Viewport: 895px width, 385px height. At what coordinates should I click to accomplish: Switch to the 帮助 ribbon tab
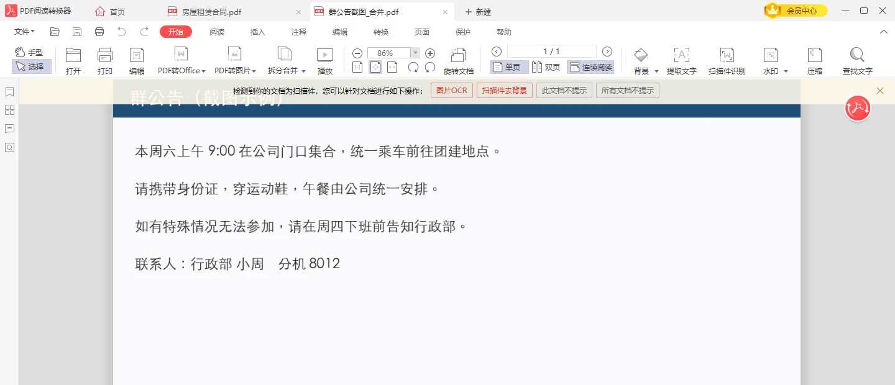(504, 32)
